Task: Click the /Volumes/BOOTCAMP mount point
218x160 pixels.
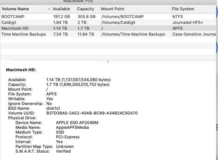Action: 122,17
